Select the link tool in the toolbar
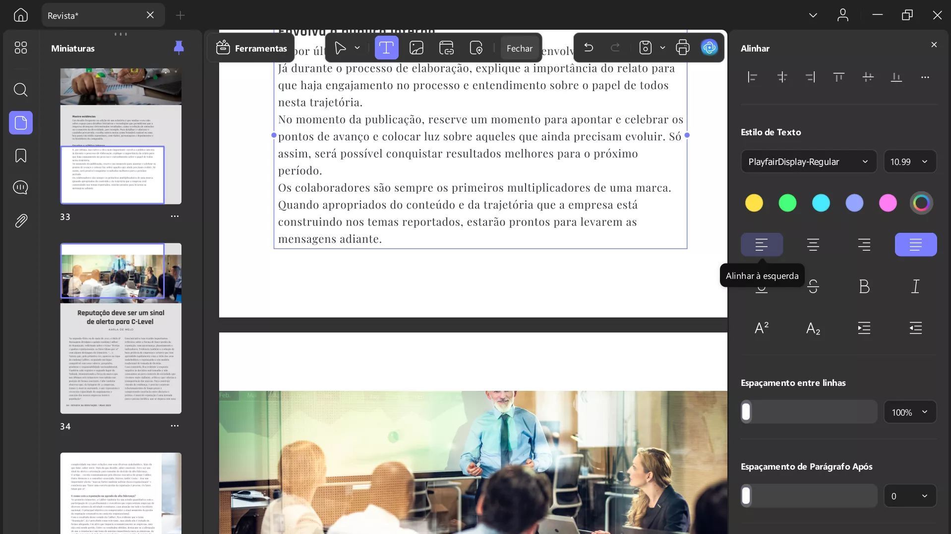The height and width of the screenshot is (534, 951). 446,48
